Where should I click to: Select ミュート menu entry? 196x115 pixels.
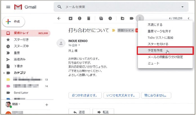165,63
